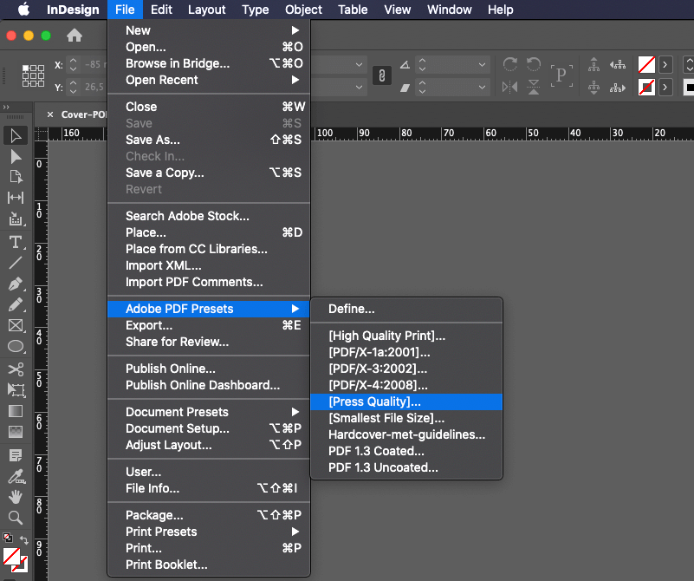The height and width of the screenshot is (581, 694).
Task: Select the Pen tool
Action: point(16,284)
